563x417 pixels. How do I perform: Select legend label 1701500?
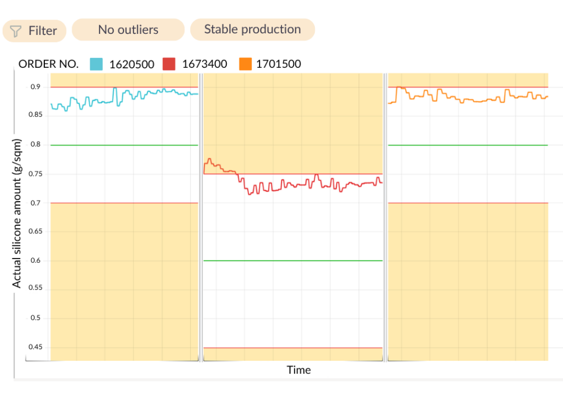279,64
